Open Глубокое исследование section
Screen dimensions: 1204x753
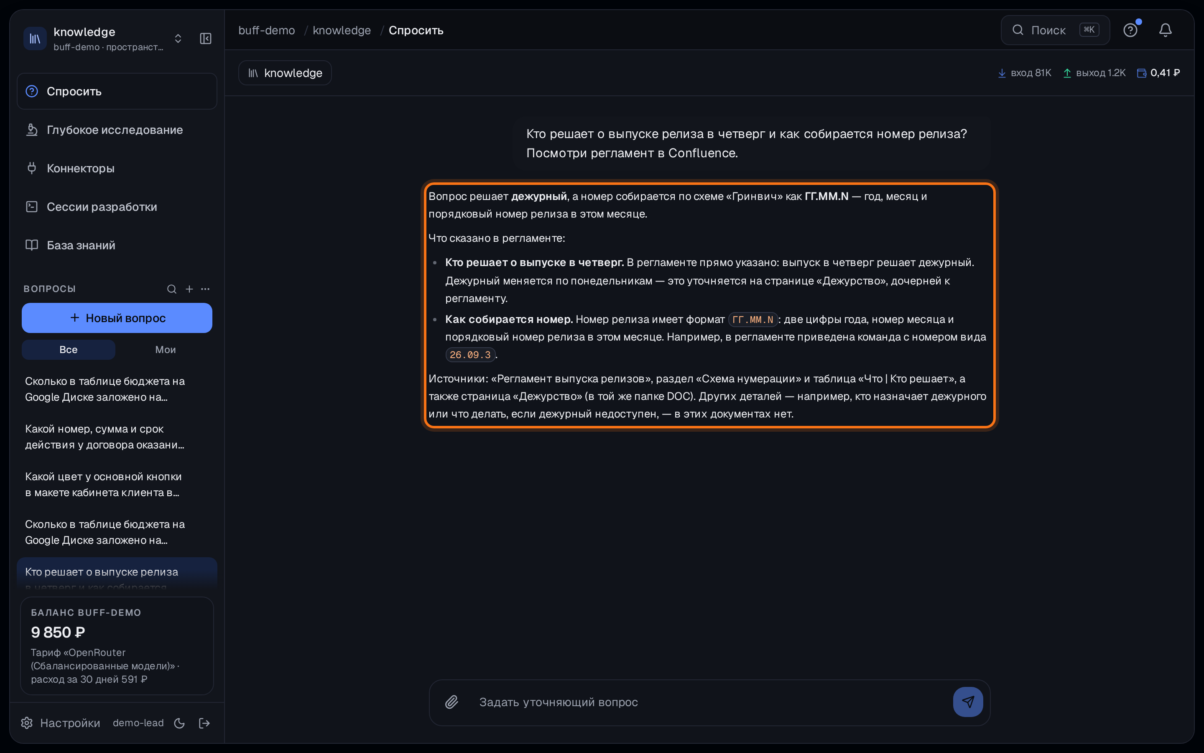click(x=117, y=130)
